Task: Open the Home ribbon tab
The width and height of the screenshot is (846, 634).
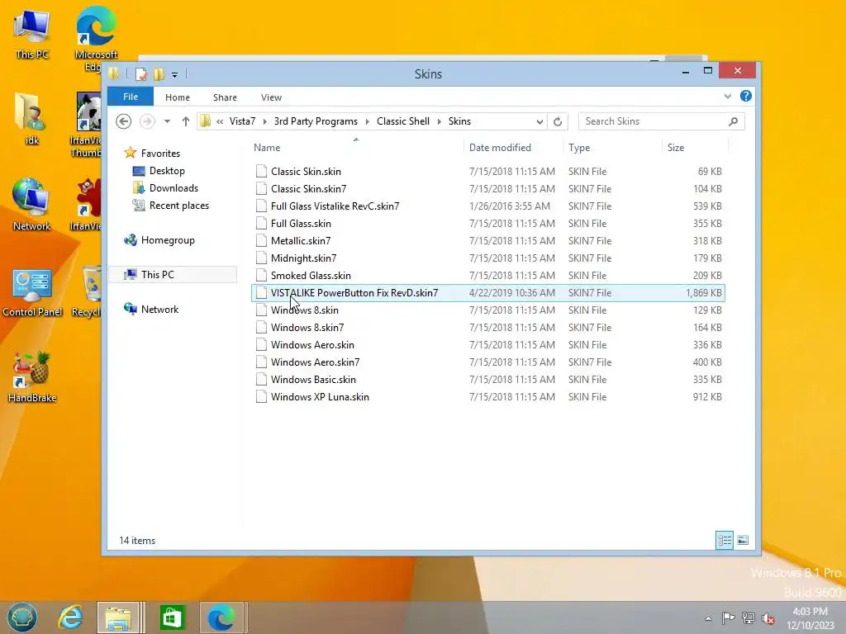Action: click(178, 97)
